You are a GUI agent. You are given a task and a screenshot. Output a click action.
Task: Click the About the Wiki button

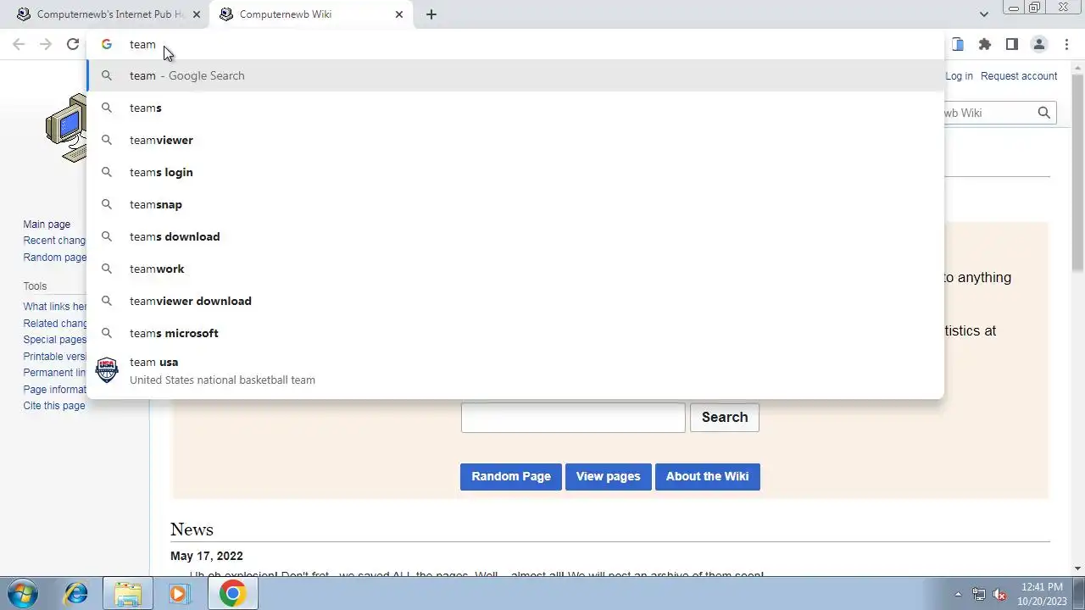point(708,476)
